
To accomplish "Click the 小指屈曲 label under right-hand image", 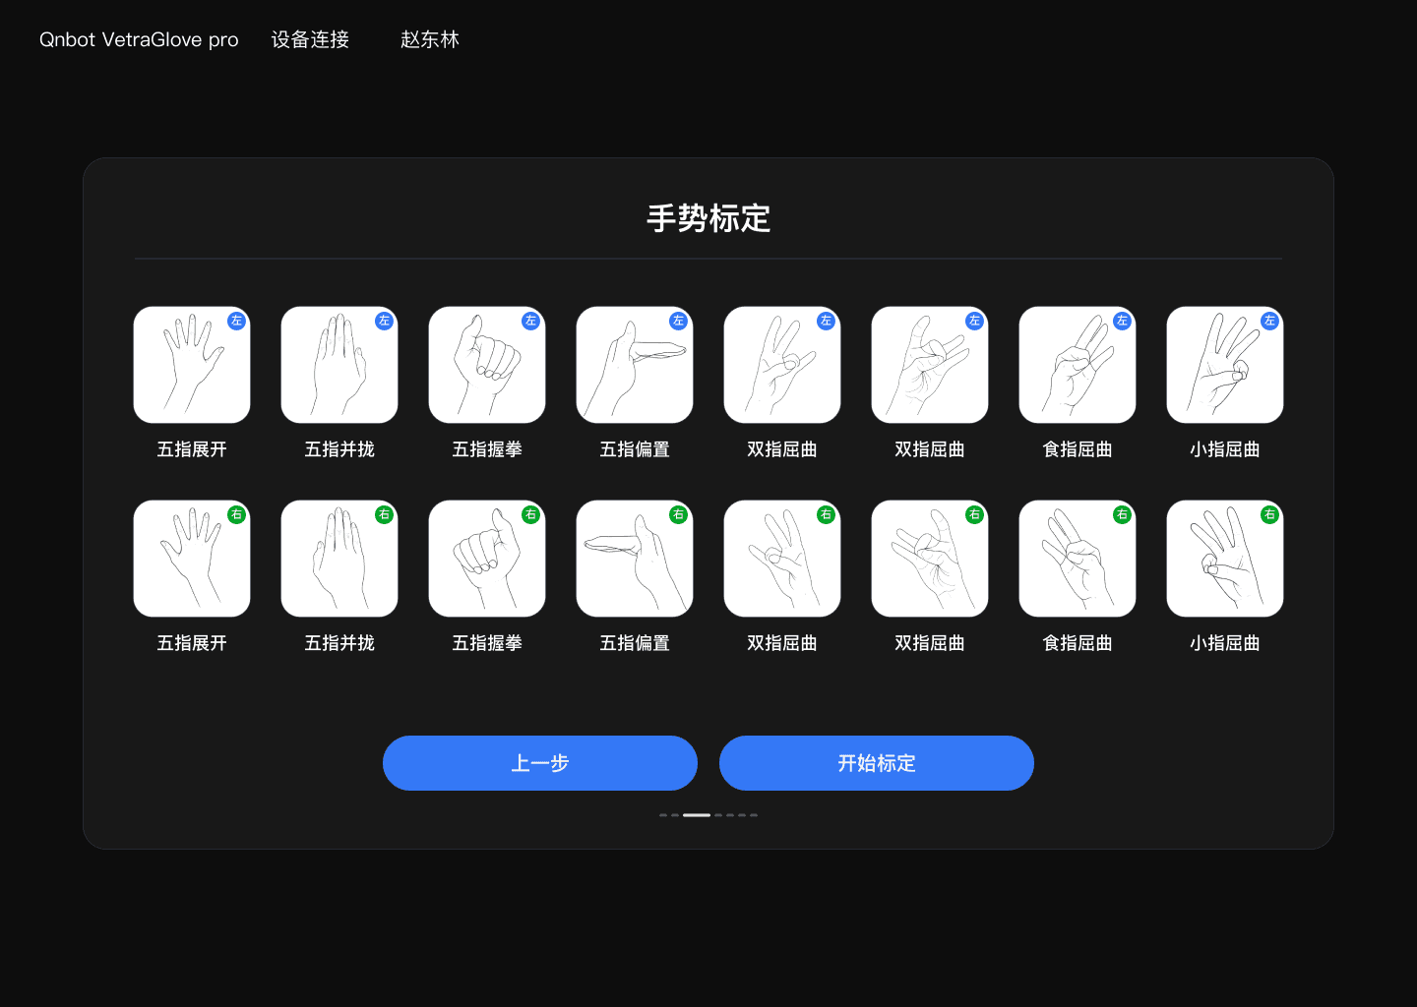I will 1225,643.
